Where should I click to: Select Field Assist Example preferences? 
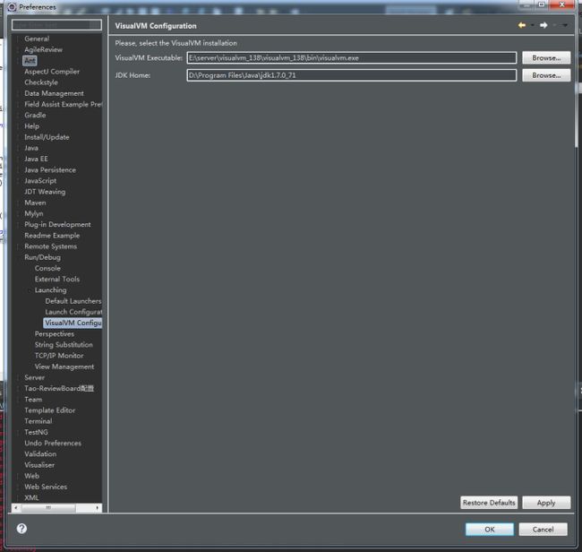63,104
